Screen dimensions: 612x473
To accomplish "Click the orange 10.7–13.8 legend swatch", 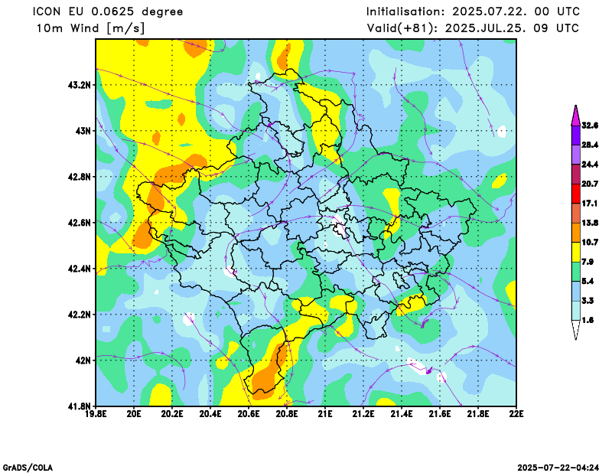I will coord(576,233).
